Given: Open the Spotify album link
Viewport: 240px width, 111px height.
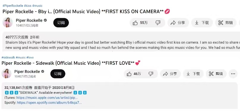Looking at the screenshot, I should point(49,103).
